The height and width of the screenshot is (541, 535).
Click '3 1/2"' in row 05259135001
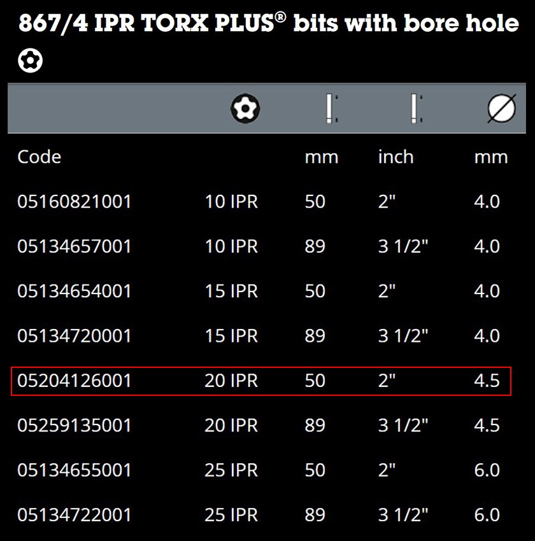403,425
